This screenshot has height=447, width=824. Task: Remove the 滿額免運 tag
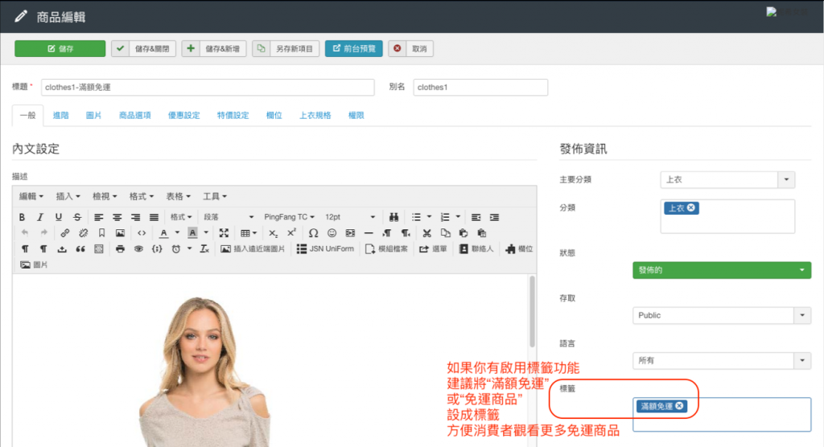tap(680, 406)
